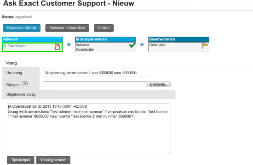Click the green checkmark in analyse step
Image resolution: width=253 pixels, height=165 pixels.
[x=132, y=45]
